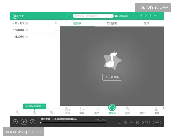
Task: Click the collapse-panel icon beside the settings gear
Action: point(146,16)
